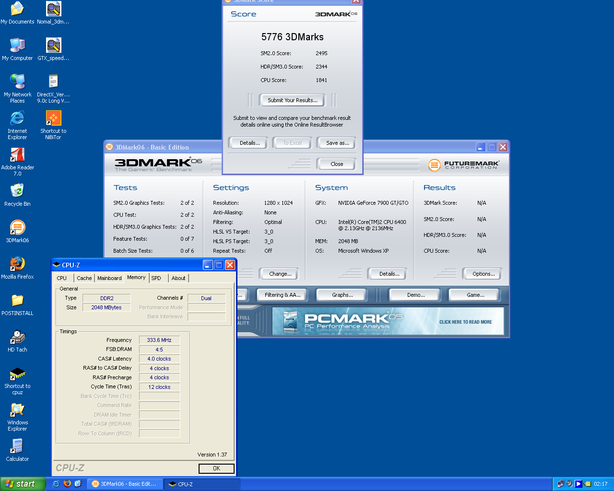Click '5776 3DMarks' score text

pyautogui.click(x=292, y=37)
